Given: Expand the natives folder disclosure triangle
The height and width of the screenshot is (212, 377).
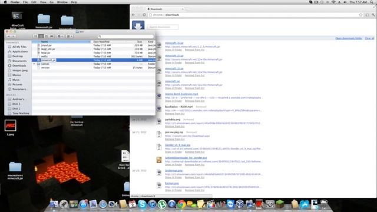Looking at the screenshot, I should [34, 64].
